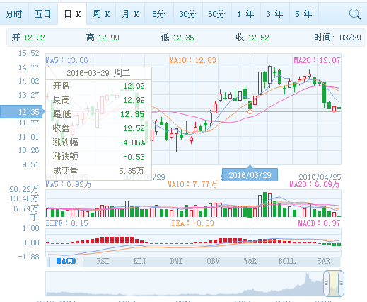Viewport: 367px width, 302px height.
Task: Show the 30分 chart
Action: tap(188, 14)
